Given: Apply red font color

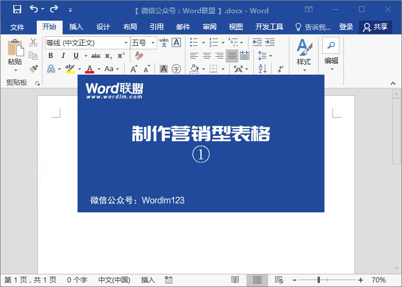Looking at the screenshot, I should coord(90,69).
